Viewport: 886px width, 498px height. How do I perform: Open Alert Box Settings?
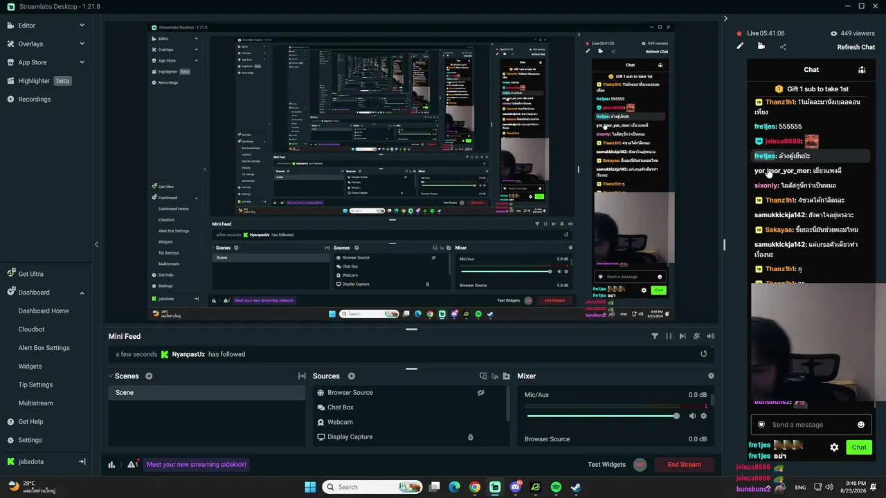pos(44,348)
